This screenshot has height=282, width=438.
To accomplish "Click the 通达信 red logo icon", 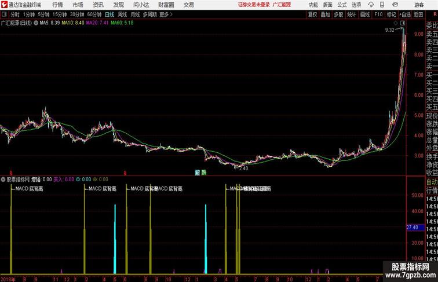I will tap(4, 5).
